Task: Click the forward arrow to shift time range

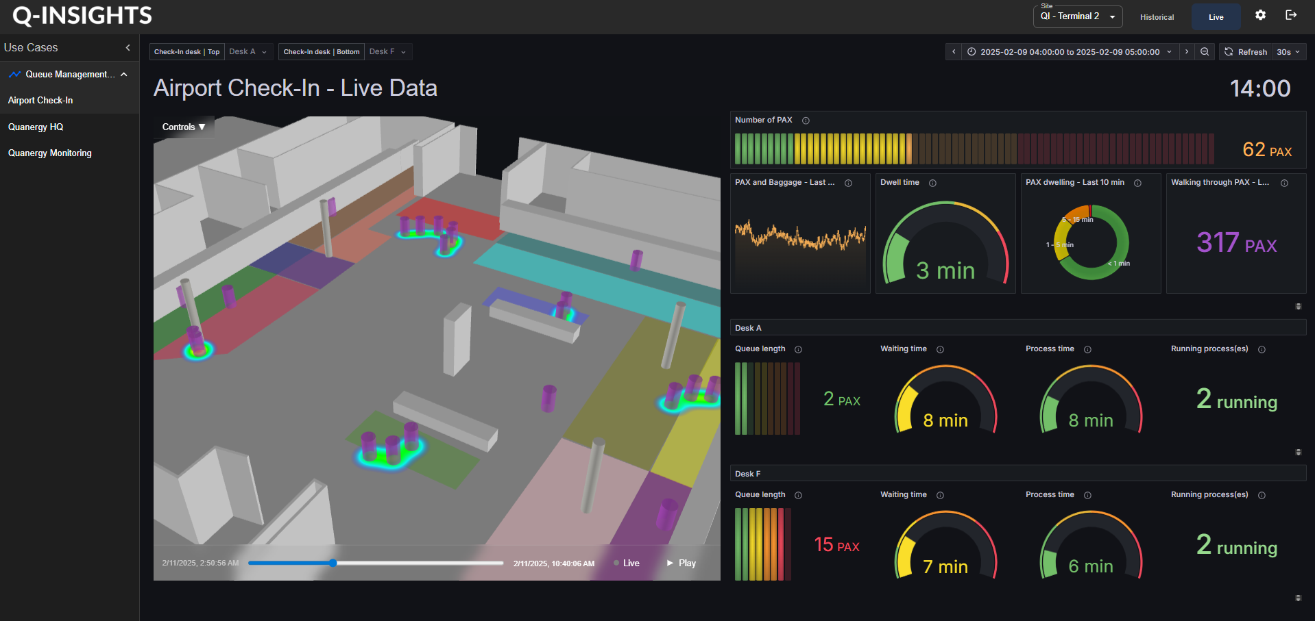Action: (x=1187, y=51)
